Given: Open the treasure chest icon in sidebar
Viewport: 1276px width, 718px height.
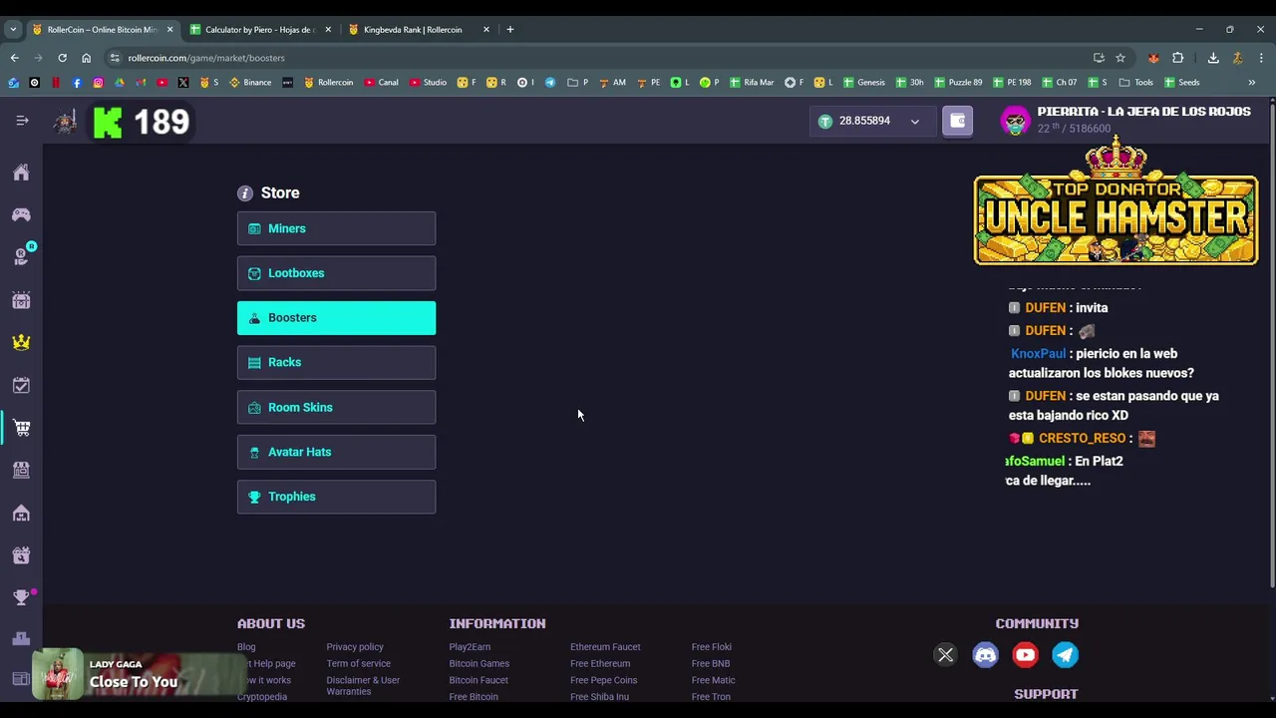Looking at the screenshot, I should [21, 300].
